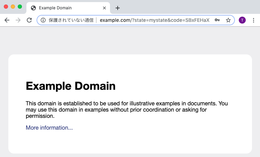Click the globe favicon on the tab
The width and height of the screenshot is (260, 157).
pyautogui.click(x=33, y=8)
